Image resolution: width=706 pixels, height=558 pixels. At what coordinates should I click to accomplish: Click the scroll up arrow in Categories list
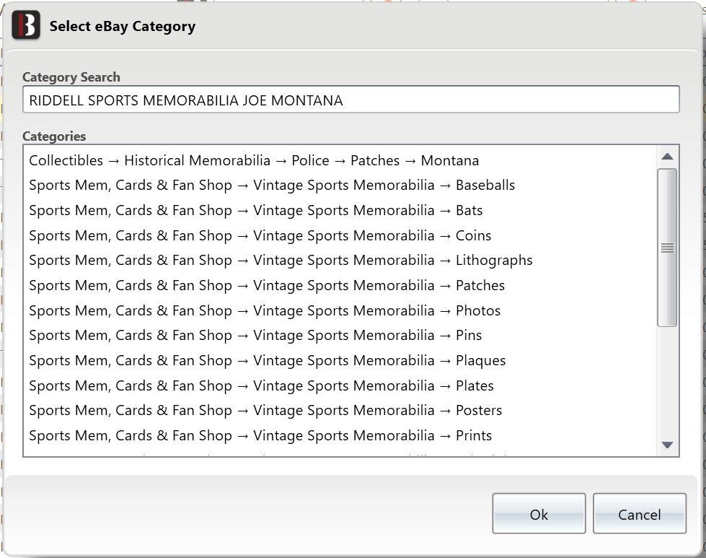pyautogui.click(x=667, y=157)
